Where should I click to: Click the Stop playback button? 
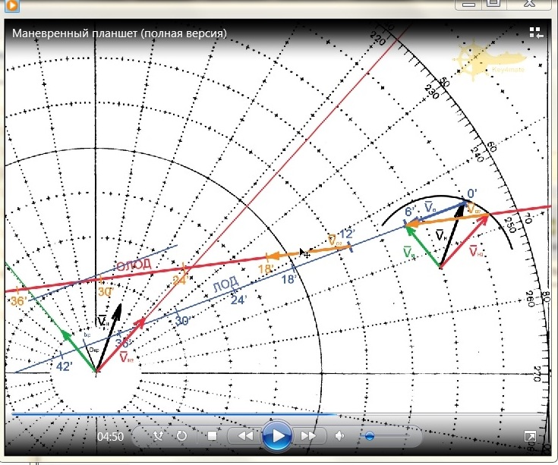pos(213,436)
